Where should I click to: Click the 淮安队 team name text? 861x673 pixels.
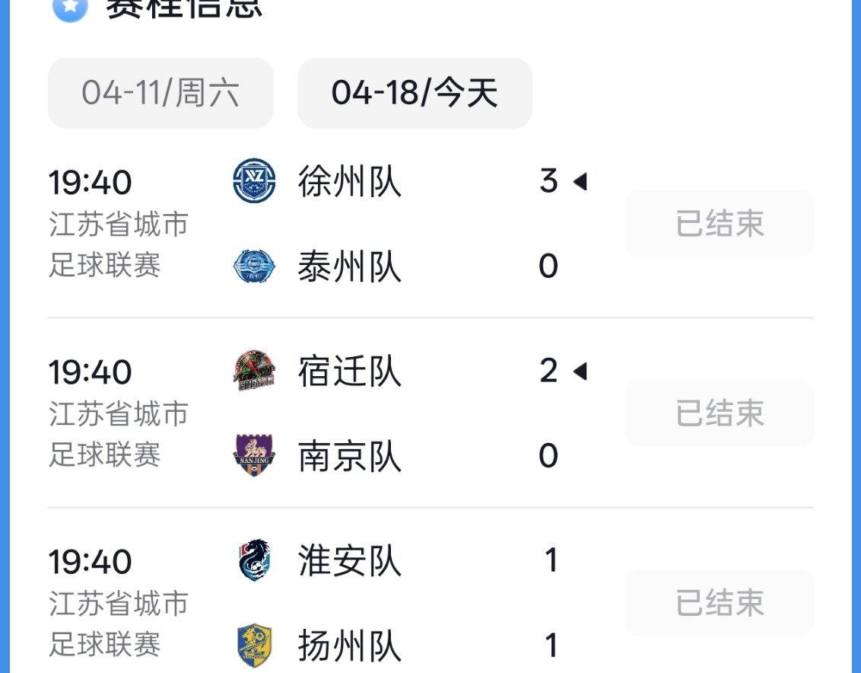(x=349, y=561)
